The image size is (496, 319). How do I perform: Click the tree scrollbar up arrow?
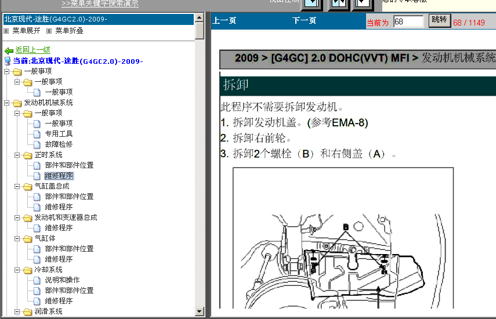pos(200,17)
